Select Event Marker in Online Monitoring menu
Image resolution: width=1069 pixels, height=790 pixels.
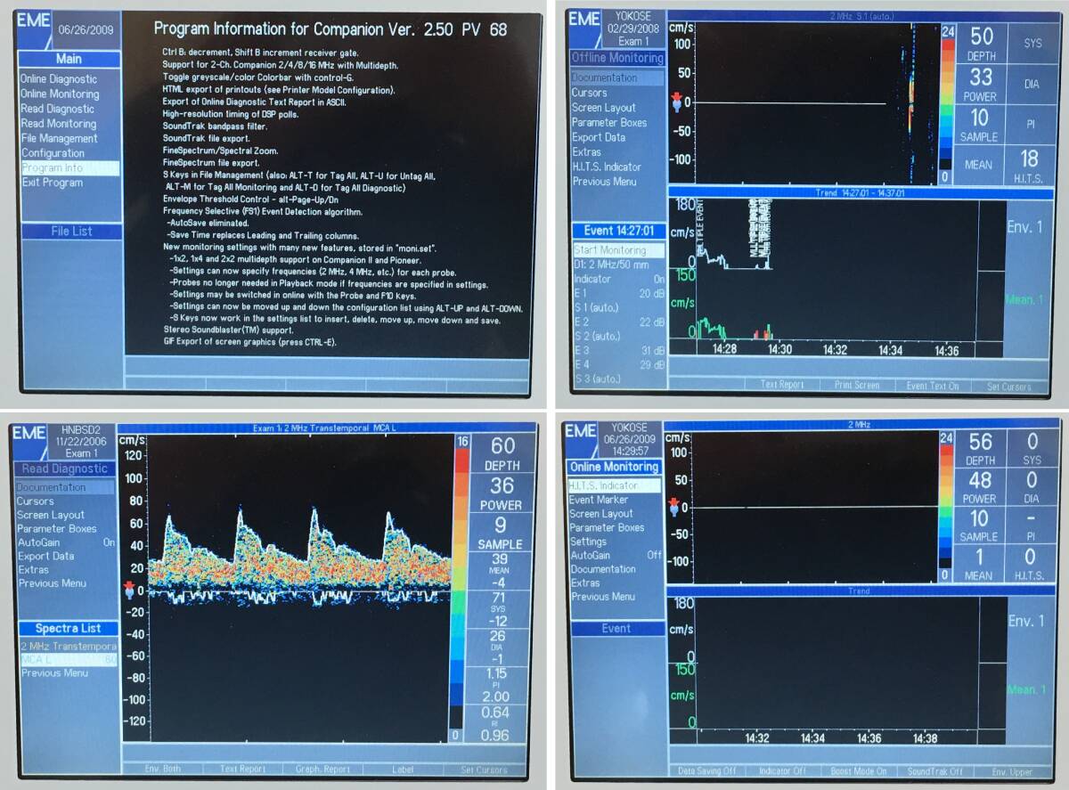[x=599, y=500]
